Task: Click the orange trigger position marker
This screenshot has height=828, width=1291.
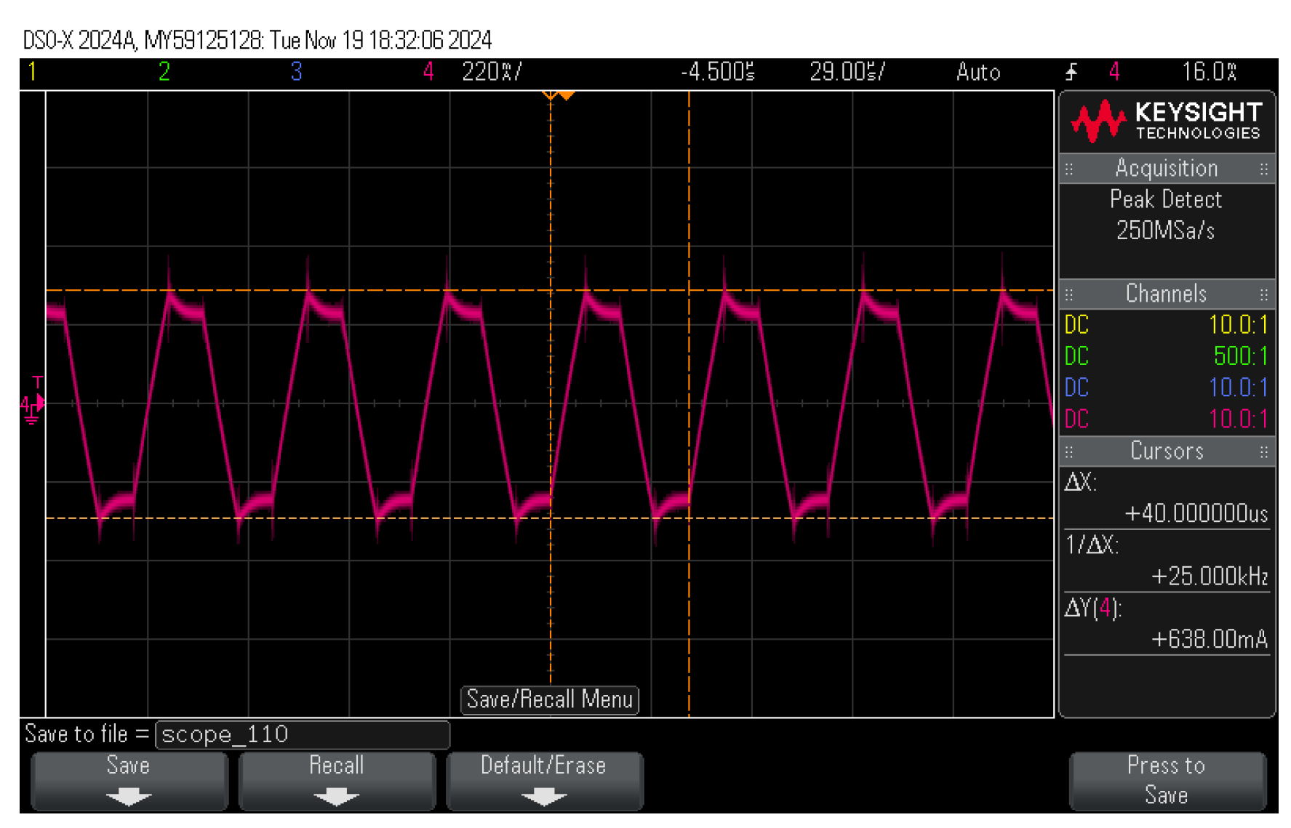Action: (x=567, y=95)
